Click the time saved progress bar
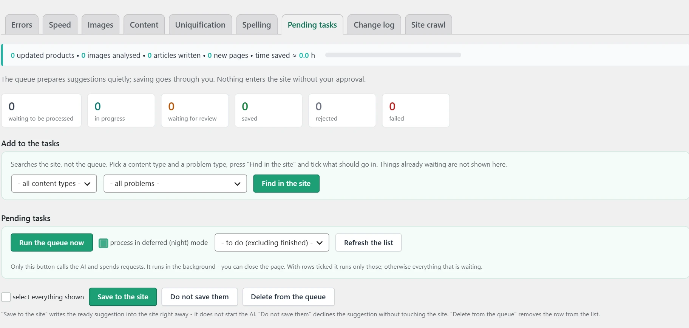The height and width of the screenshot is (328, 689). pos(393,55)
